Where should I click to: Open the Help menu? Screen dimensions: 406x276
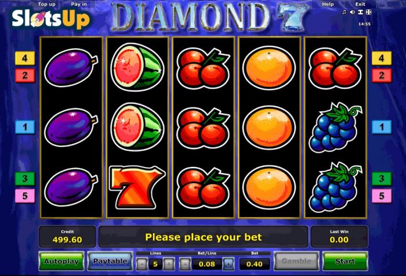click(328, 4)
